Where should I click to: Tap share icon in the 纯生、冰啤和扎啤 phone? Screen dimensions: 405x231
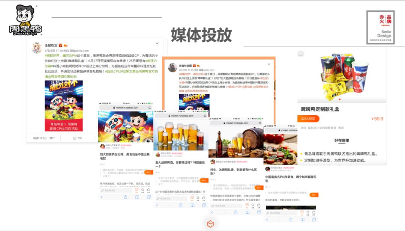(x=236, y=212)
